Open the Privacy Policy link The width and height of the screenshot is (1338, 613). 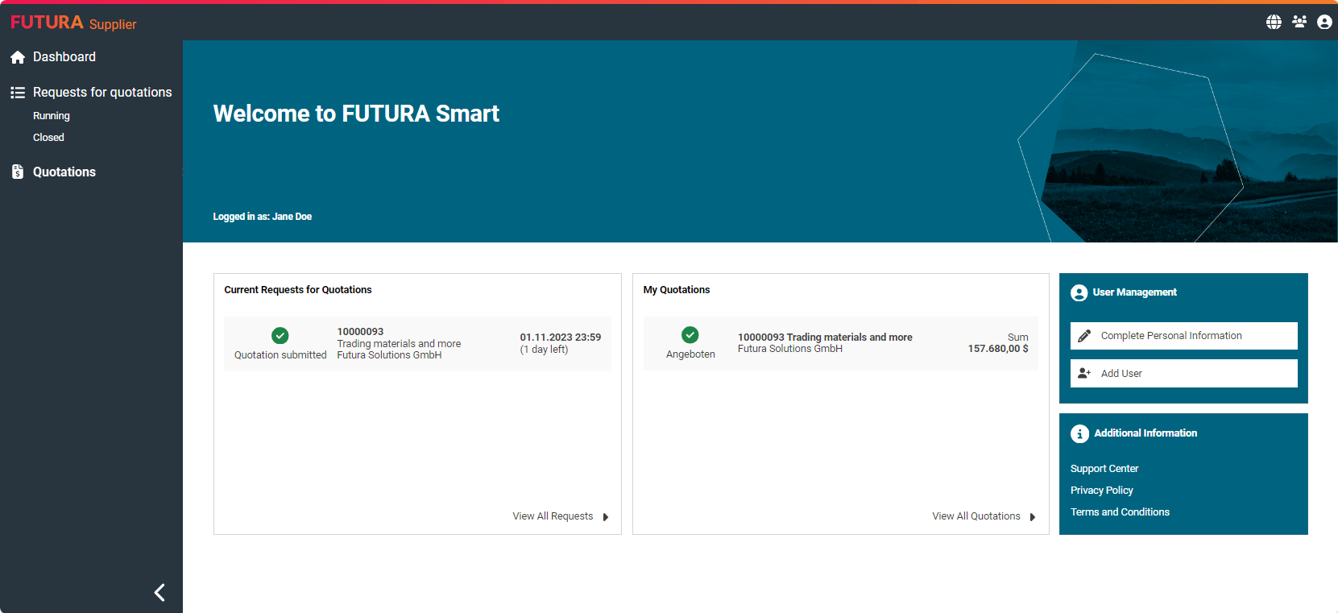(x=1101, y=491)
